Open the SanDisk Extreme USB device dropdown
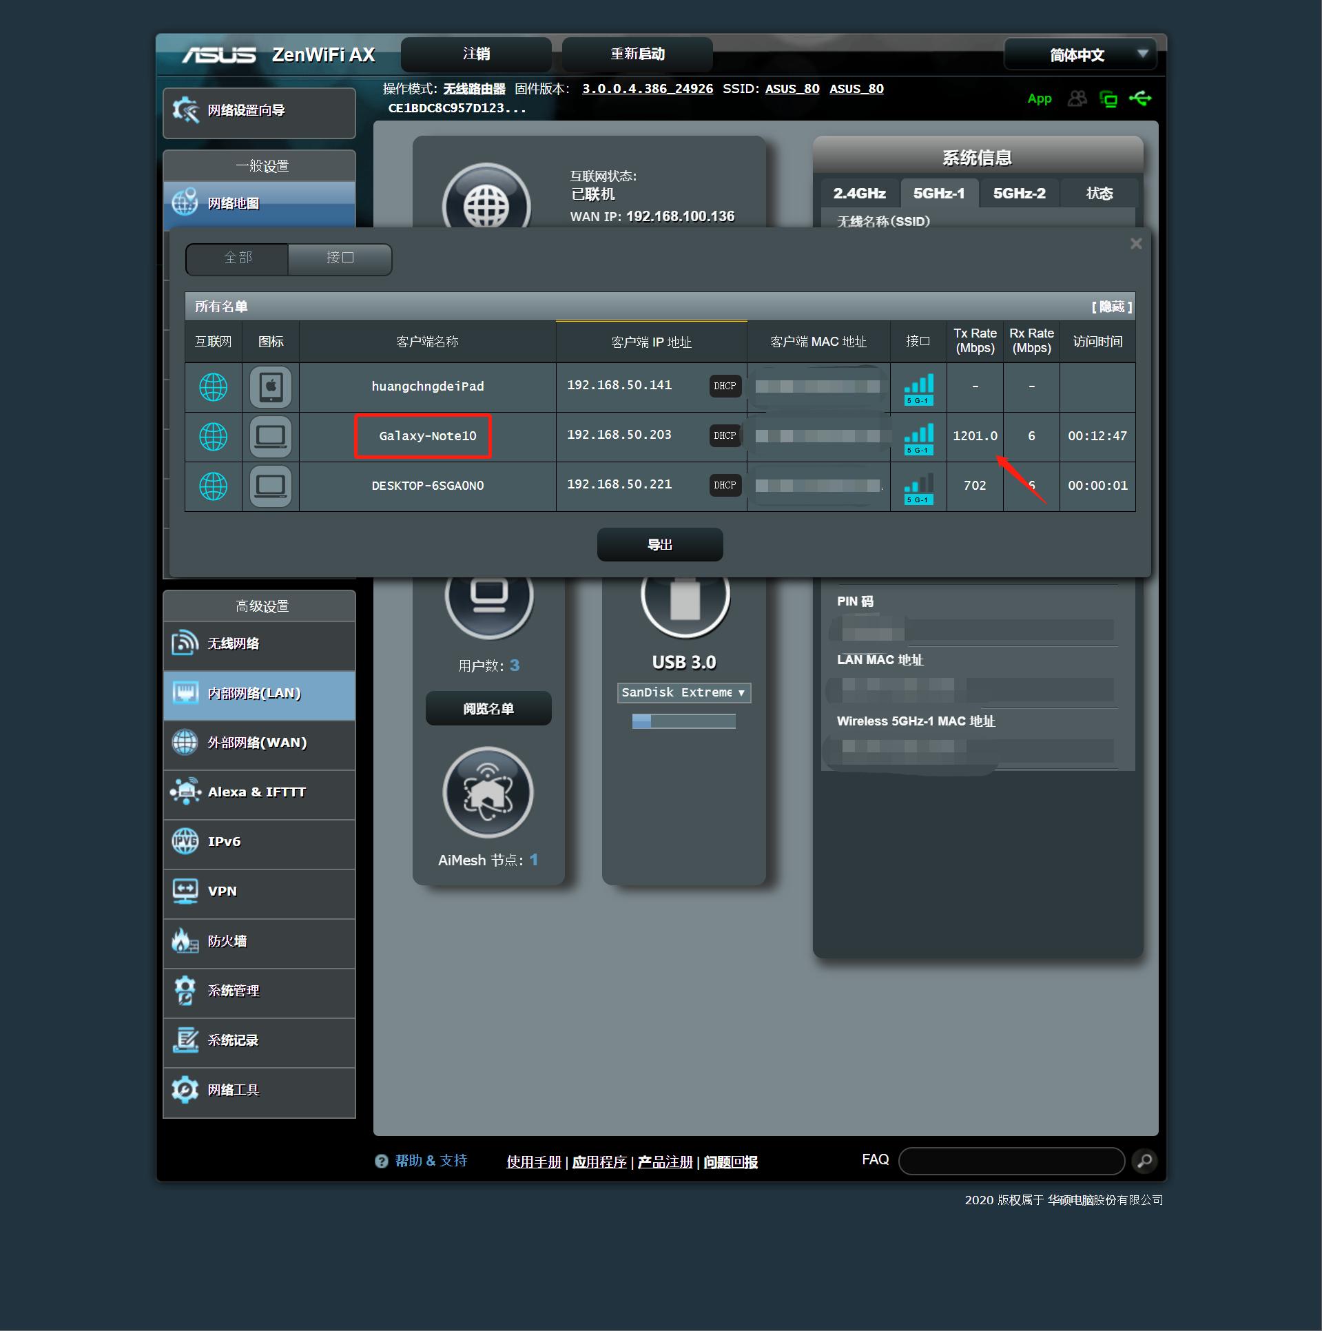This screenshot has width=1322, height=1331. pyautogui.click(x=684, y=692)
